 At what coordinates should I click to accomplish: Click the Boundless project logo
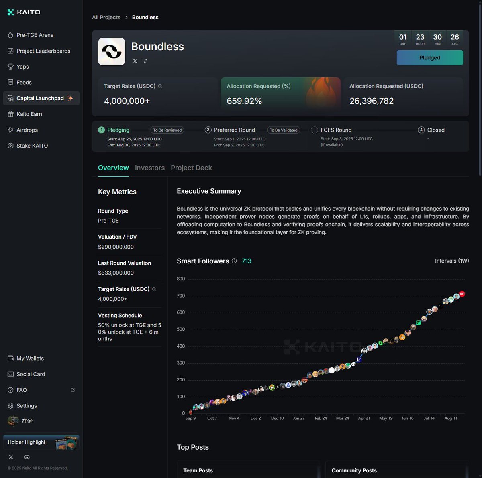112,51
